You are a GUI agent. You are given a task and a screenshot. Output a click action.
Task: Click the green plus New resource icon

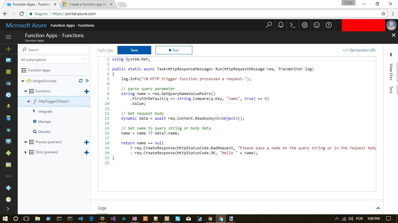click(8, 49)
